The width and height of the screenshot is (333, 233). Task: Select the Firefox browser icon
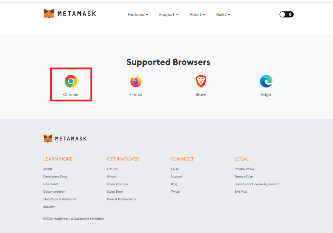pyautogui.click(x=136, y=81)
